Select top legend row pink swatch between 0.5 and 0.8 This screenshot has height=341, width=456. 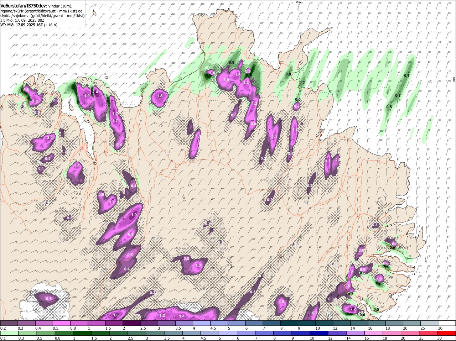point(62,323)
